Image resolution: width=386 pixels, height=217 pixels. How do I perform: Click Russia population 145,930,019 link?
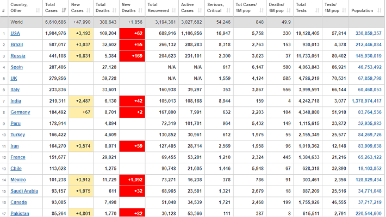click(368, 56)
